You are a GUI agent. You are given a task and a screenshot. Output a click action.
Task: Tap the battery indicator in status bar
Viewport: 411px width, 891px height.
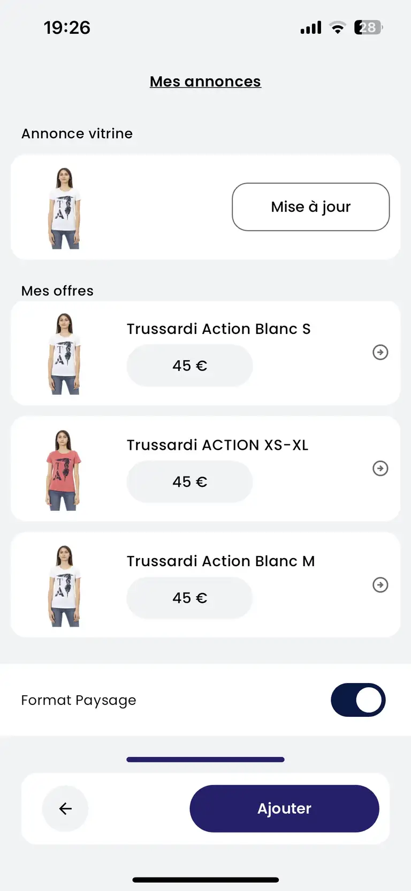tap(368, 27)
